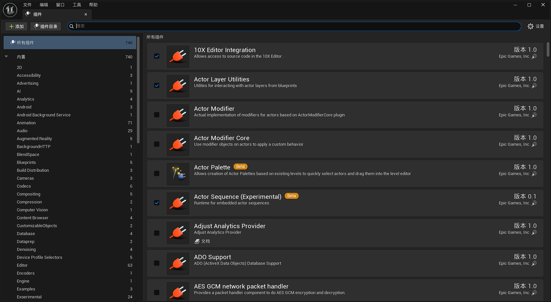Enable the Adjust Analytics Provider checkbox

(x=157, y=233)
